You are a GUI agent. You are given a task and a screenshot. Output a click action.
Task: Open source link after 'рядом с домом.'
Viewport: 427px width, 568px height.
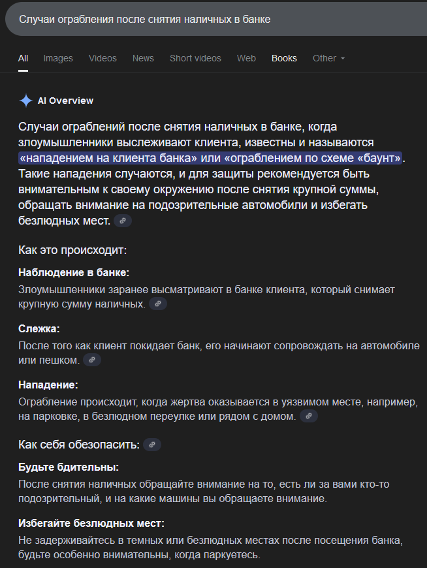pyautogui.click(x=309, y=417)
